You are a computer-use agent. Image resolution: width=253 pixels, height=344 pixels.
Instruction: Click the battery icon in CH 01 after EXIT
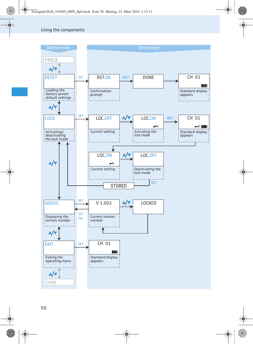115,252
